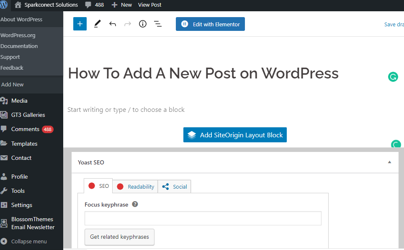Open WordPress.org link
Image resolution: width=404 pixels, height=250 pixels.
coord(18,35)
